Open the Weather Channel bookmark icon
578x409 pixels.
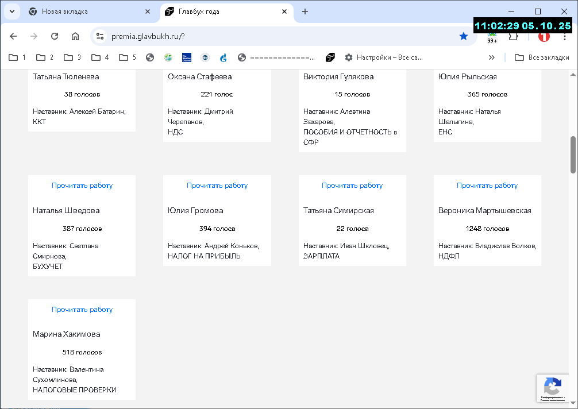[187, 57]
